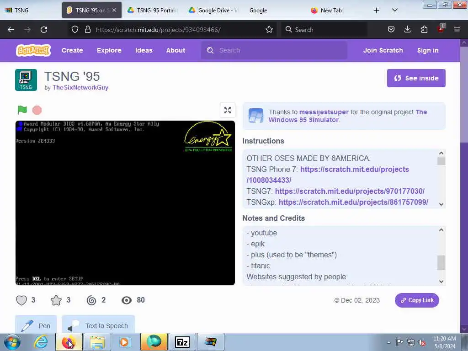Open the red extension icon with badge
The image size is (468, 351).
[441, 29]
